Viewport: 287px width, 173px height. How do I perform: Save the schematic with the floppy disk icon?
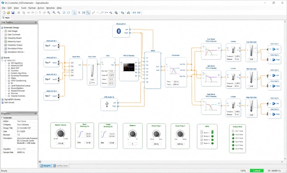(x=13, y=13)
